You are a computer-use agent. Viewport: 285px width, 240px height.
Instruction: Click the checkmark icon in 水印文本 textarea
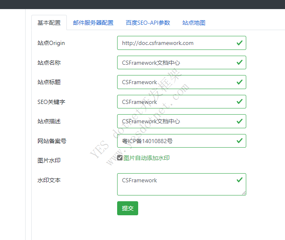[x=240, y=180]
